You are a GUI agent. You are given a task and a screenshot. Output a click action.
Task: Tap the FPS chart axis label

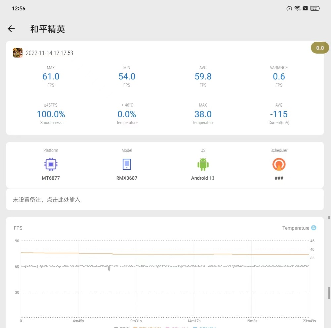click(18, 228)
